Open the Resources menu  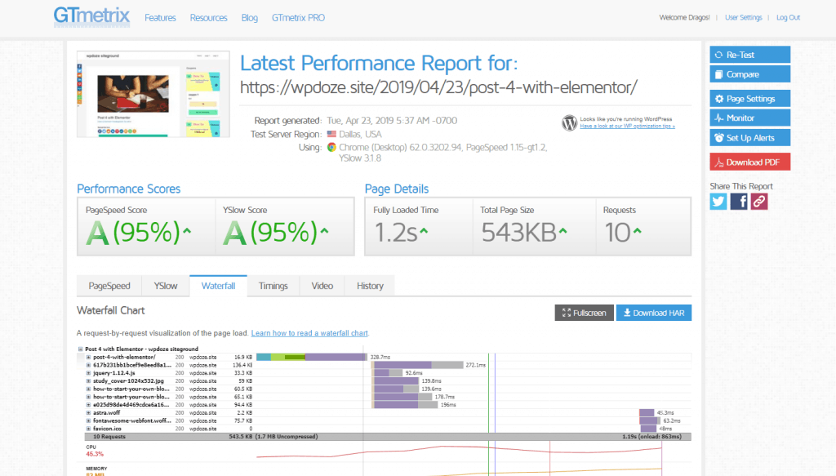208,18
